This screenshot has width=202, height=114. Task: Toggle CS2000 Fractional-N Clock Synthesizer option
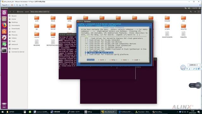pos(116,49)
